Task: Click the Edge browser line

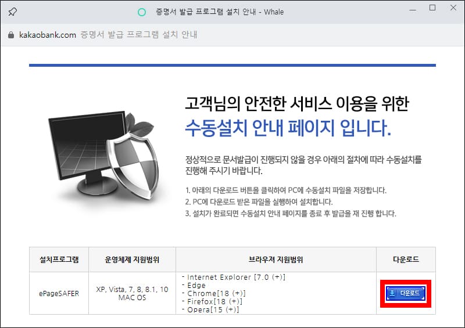Action: [194, 285]
